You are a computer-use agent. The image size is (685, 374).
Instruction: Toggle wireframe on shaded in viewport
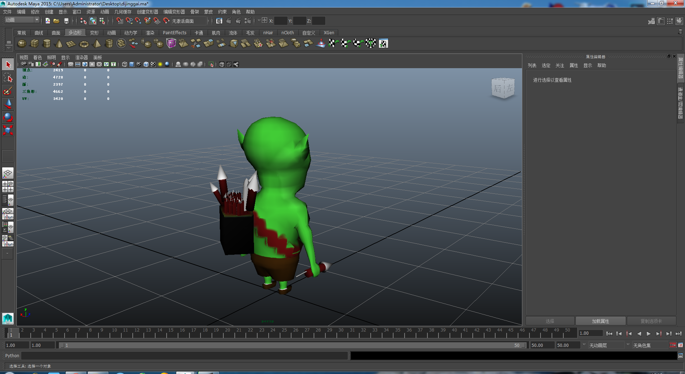pos(146,64)
